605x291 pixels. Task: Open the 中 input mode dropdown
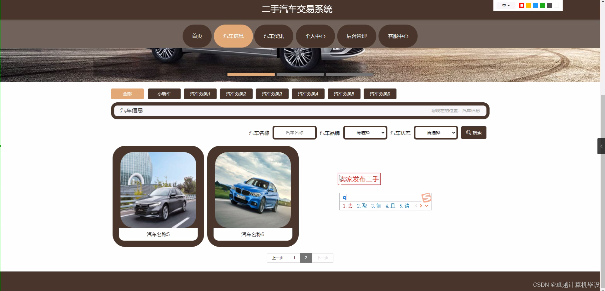(x=505, y=5)
